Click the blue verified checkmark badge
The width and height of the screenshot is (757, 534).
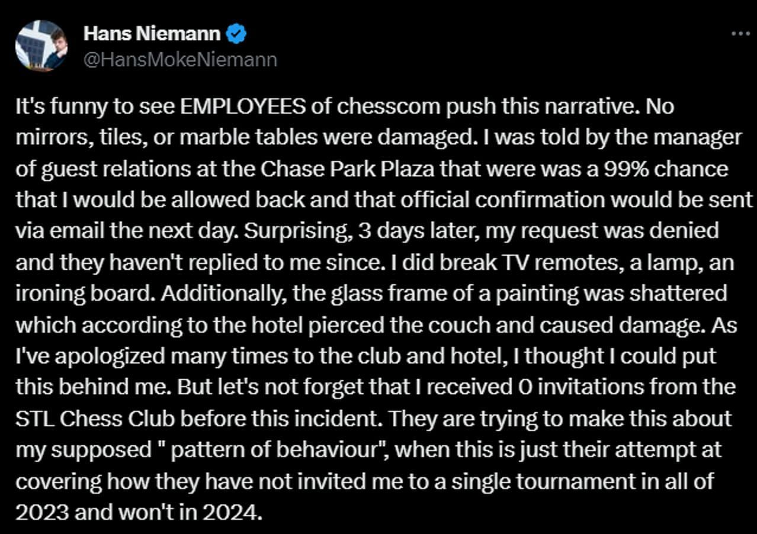pos(236,34)
